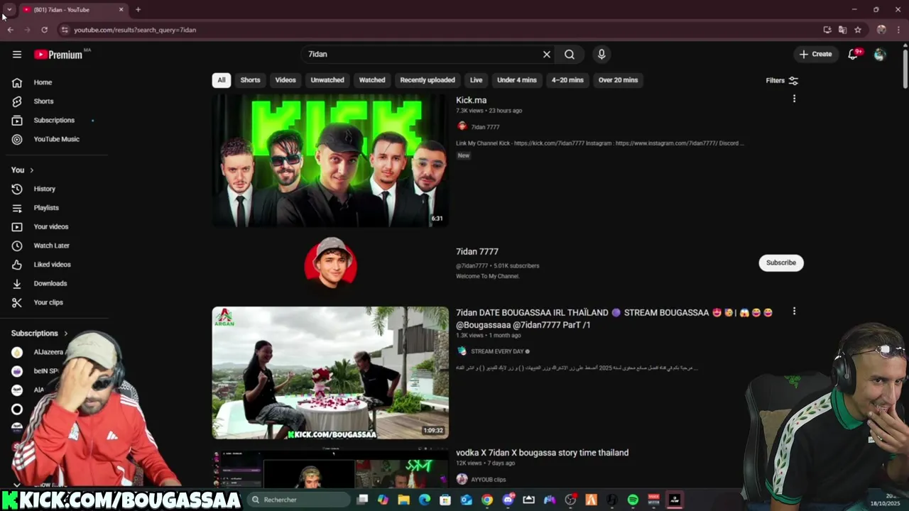
Task: Select the 4–20 mins chip
Action: (567, 80)
